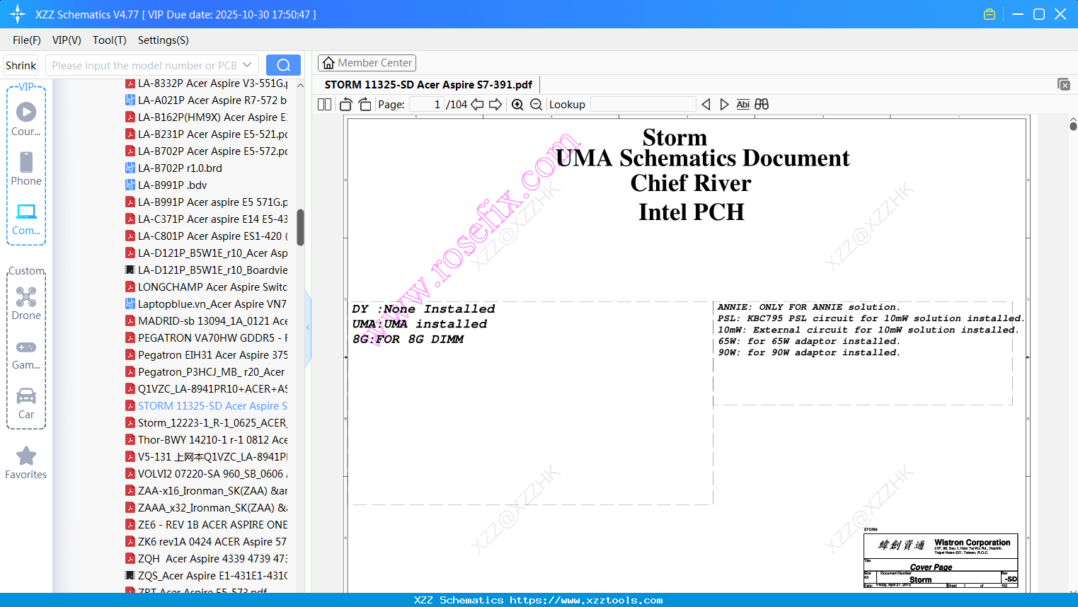Go to the next page arrow

[495, 104]
